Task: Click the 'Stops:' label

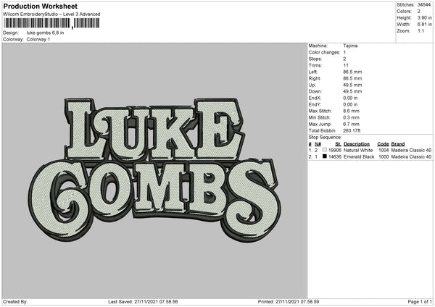Action: coord(315,59)
